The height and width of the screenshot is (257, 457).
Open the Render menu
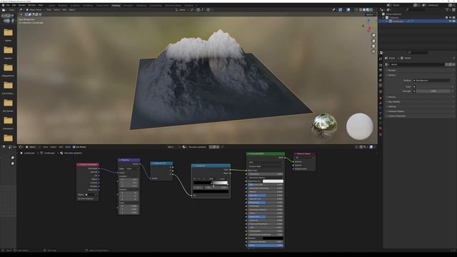pos(22,5)
